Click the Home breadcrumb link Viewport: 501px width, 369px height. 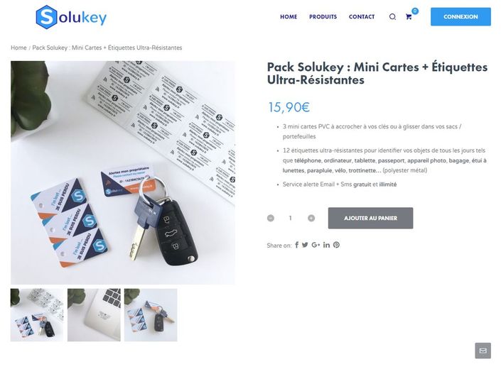click(x=18, y=48)
